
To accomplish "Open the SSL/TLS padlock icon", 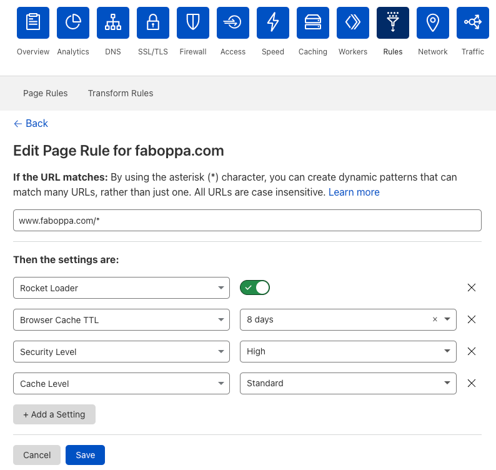I will point(153,22).
